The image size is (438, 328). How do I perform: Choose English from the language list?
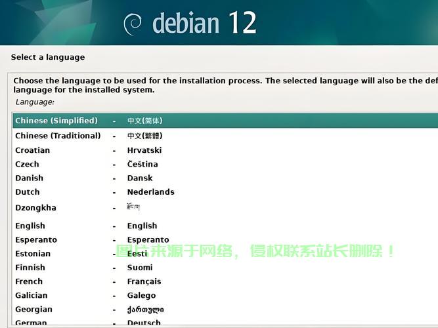(225, 226)
